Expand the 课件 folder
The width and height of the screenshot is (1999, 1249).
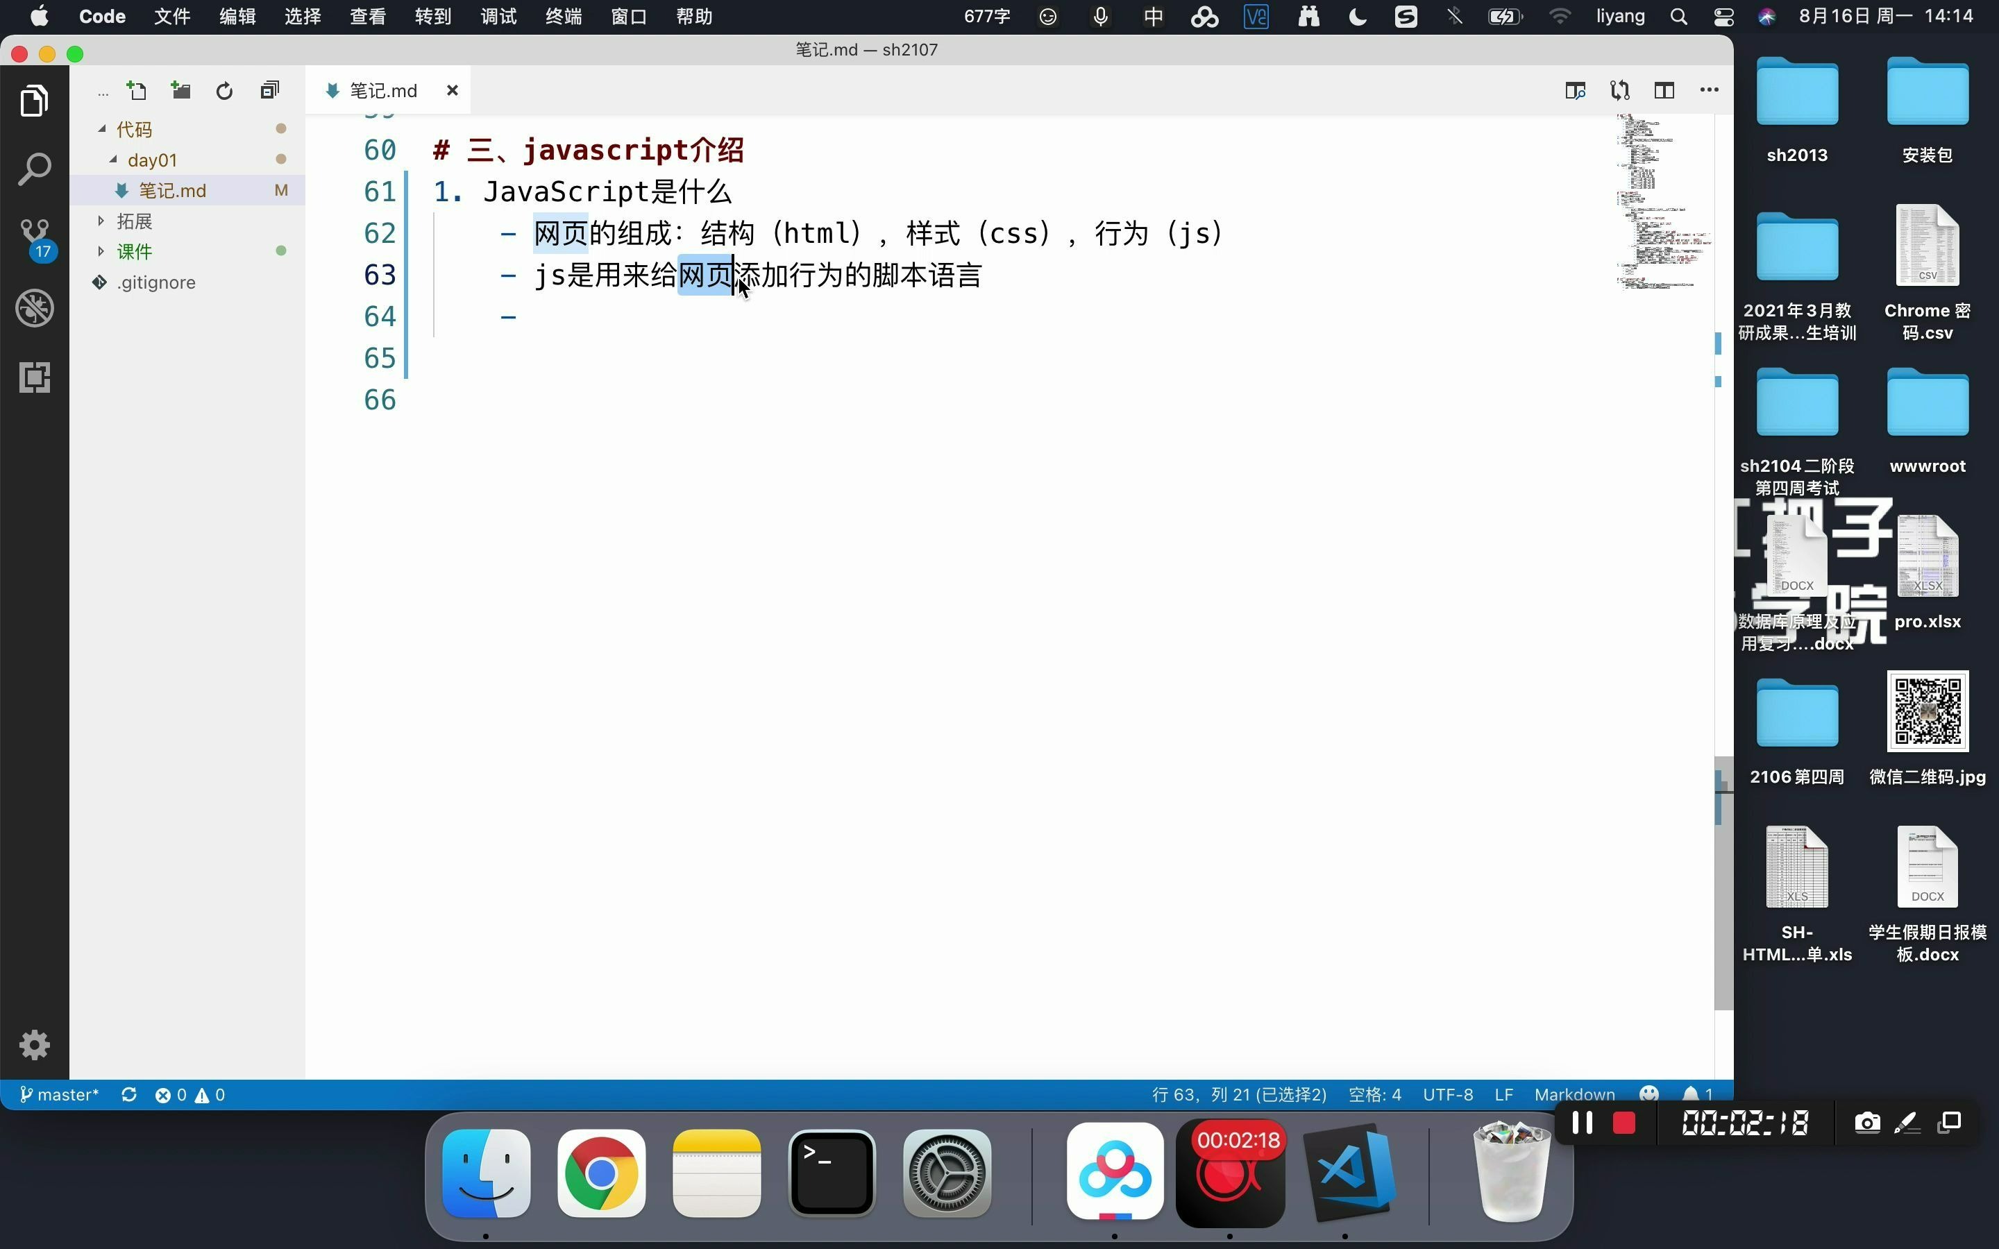click(134, 251)
